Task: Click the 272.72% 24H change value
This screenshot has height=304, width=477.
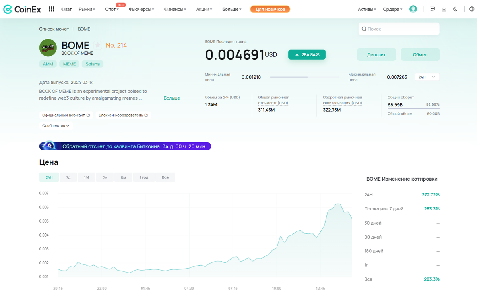Action: (430, 195)
